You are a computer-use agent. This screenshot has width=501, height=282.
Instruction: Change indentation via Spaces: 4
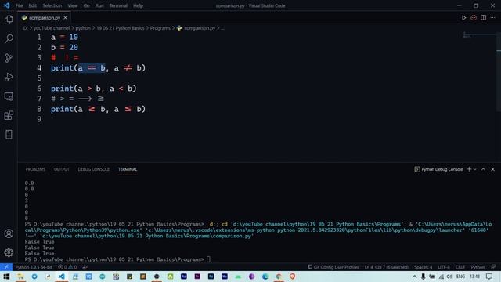tap(423, 267)
